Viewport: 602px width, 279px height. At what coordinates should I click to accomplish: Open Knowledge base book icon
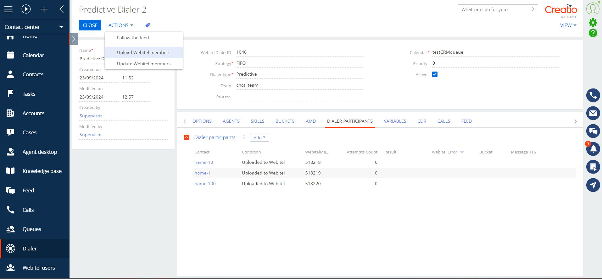(10, 171)
